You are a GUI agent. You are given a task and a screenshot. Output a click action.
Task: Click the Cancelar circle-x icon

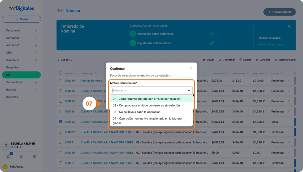point(257,60)
